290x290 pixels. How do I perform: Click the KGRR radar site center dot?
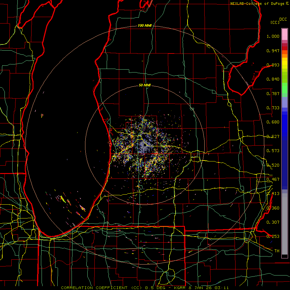145,145
